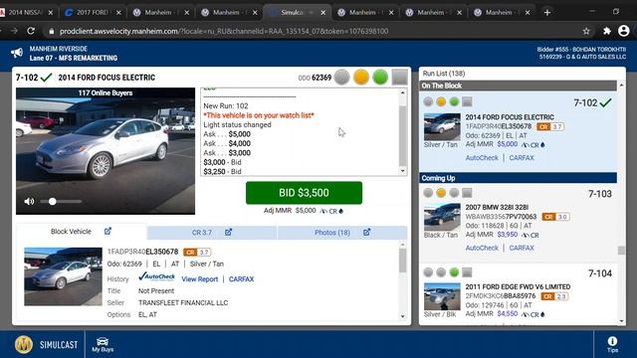Image resolution: width=637 pixels, height=358 pixels.
Task: Open a new browser tab
Action: 547,13
